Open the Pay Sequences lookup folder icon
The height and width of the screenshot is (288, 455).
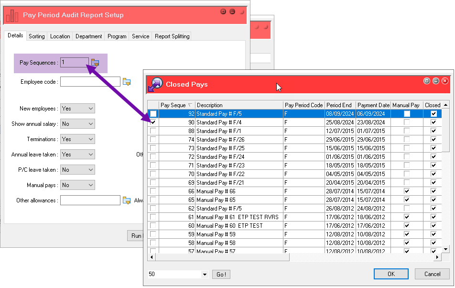(x=95, y=62)
